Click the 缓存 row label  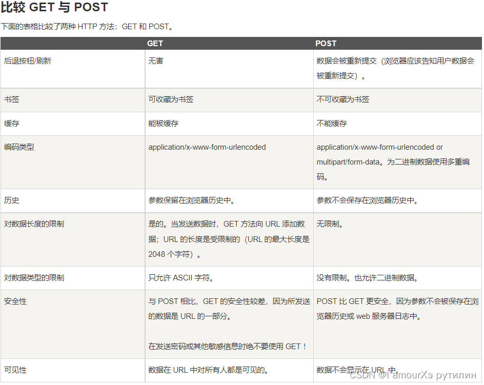click(11, 124)
